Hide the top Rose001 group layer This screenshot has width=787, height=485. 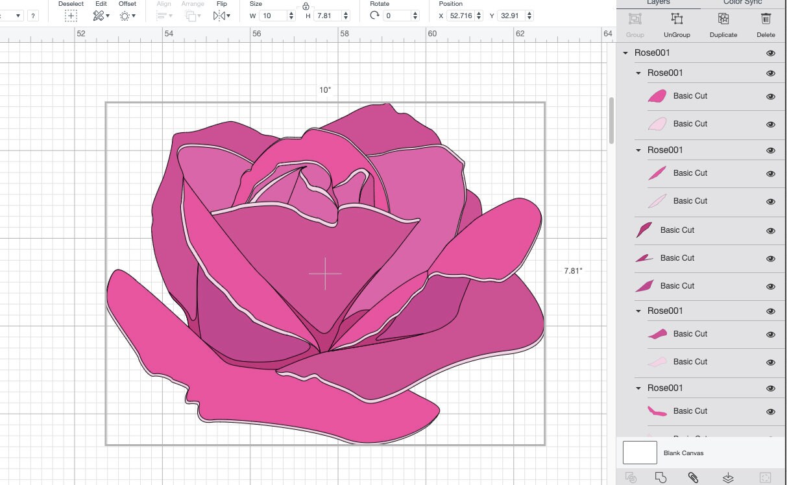pos(770,53)
